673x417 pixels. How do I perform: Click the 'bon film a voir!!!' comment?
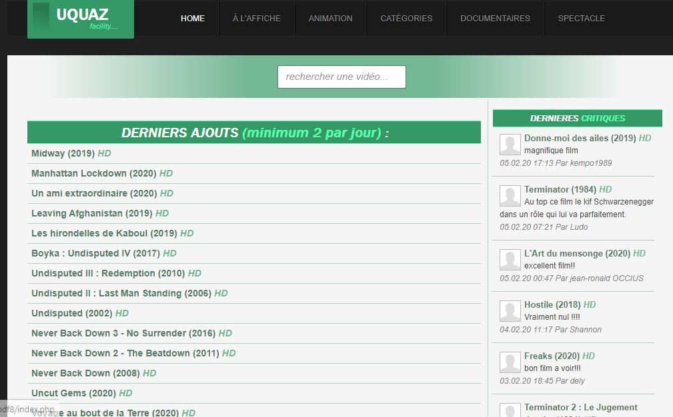(552, 368)
